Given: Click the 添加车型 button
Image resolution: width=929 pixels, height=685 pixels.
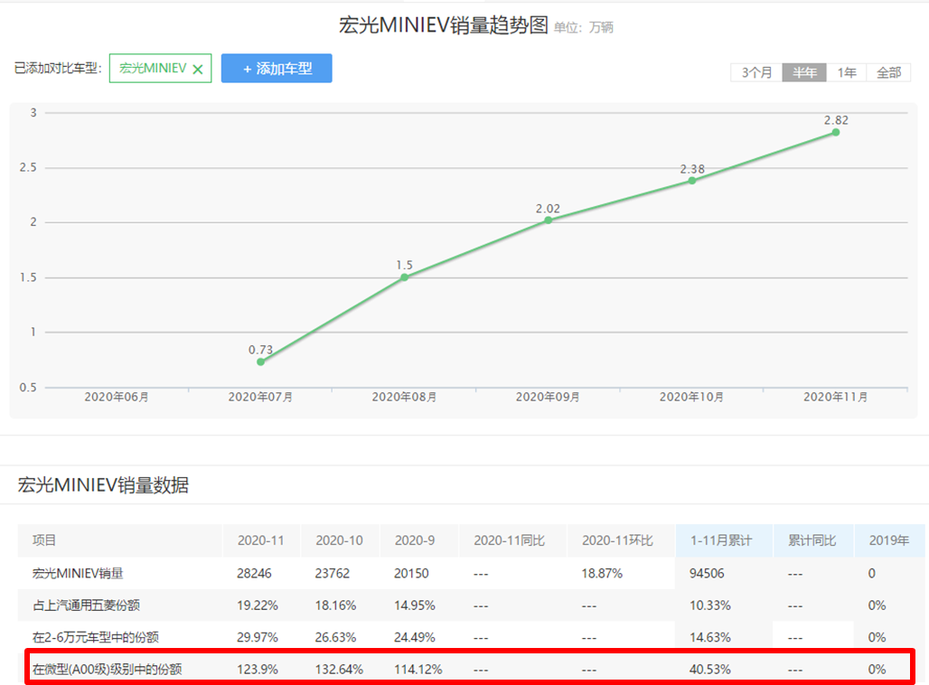Looking at the screenshot, I should (x=277, y=68).
